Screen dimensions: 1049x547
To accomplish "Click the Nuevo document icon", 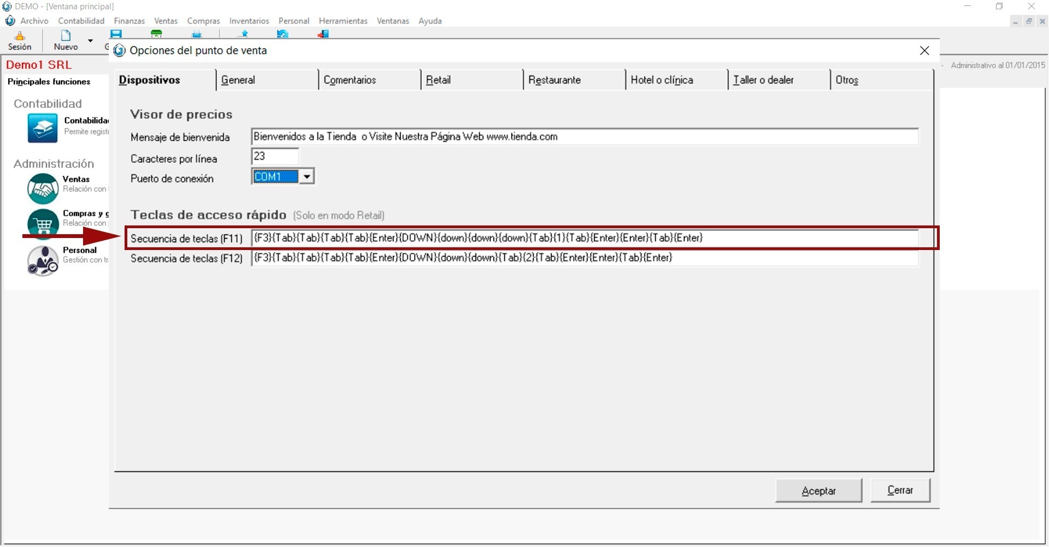I will pyautogui.click(x=66, y=37).
